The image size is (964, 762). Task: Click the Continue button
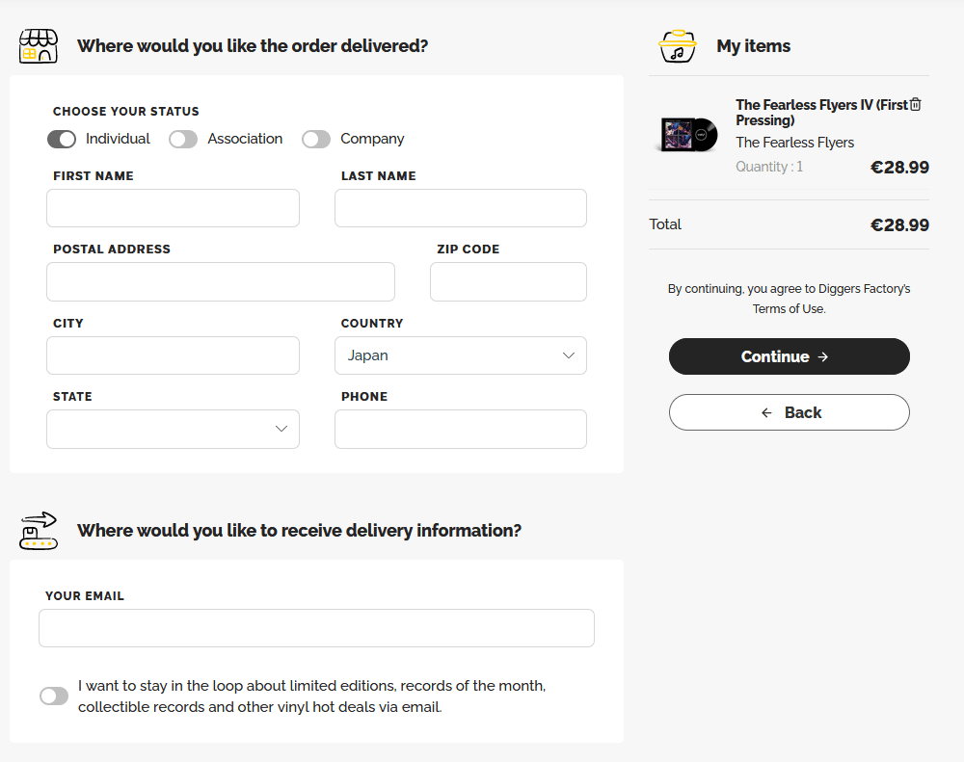point(790,356)
